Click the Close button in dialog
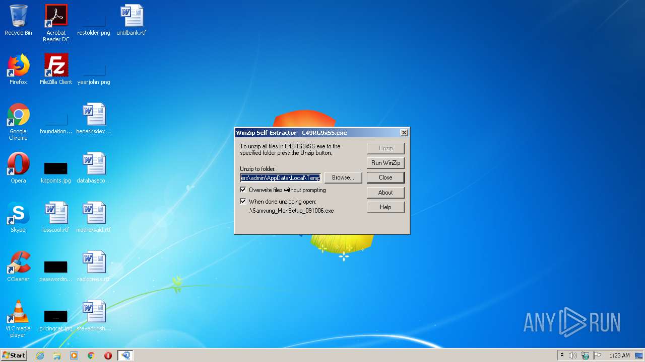Screen dimensions: 645x362 (x=385, y=177)
